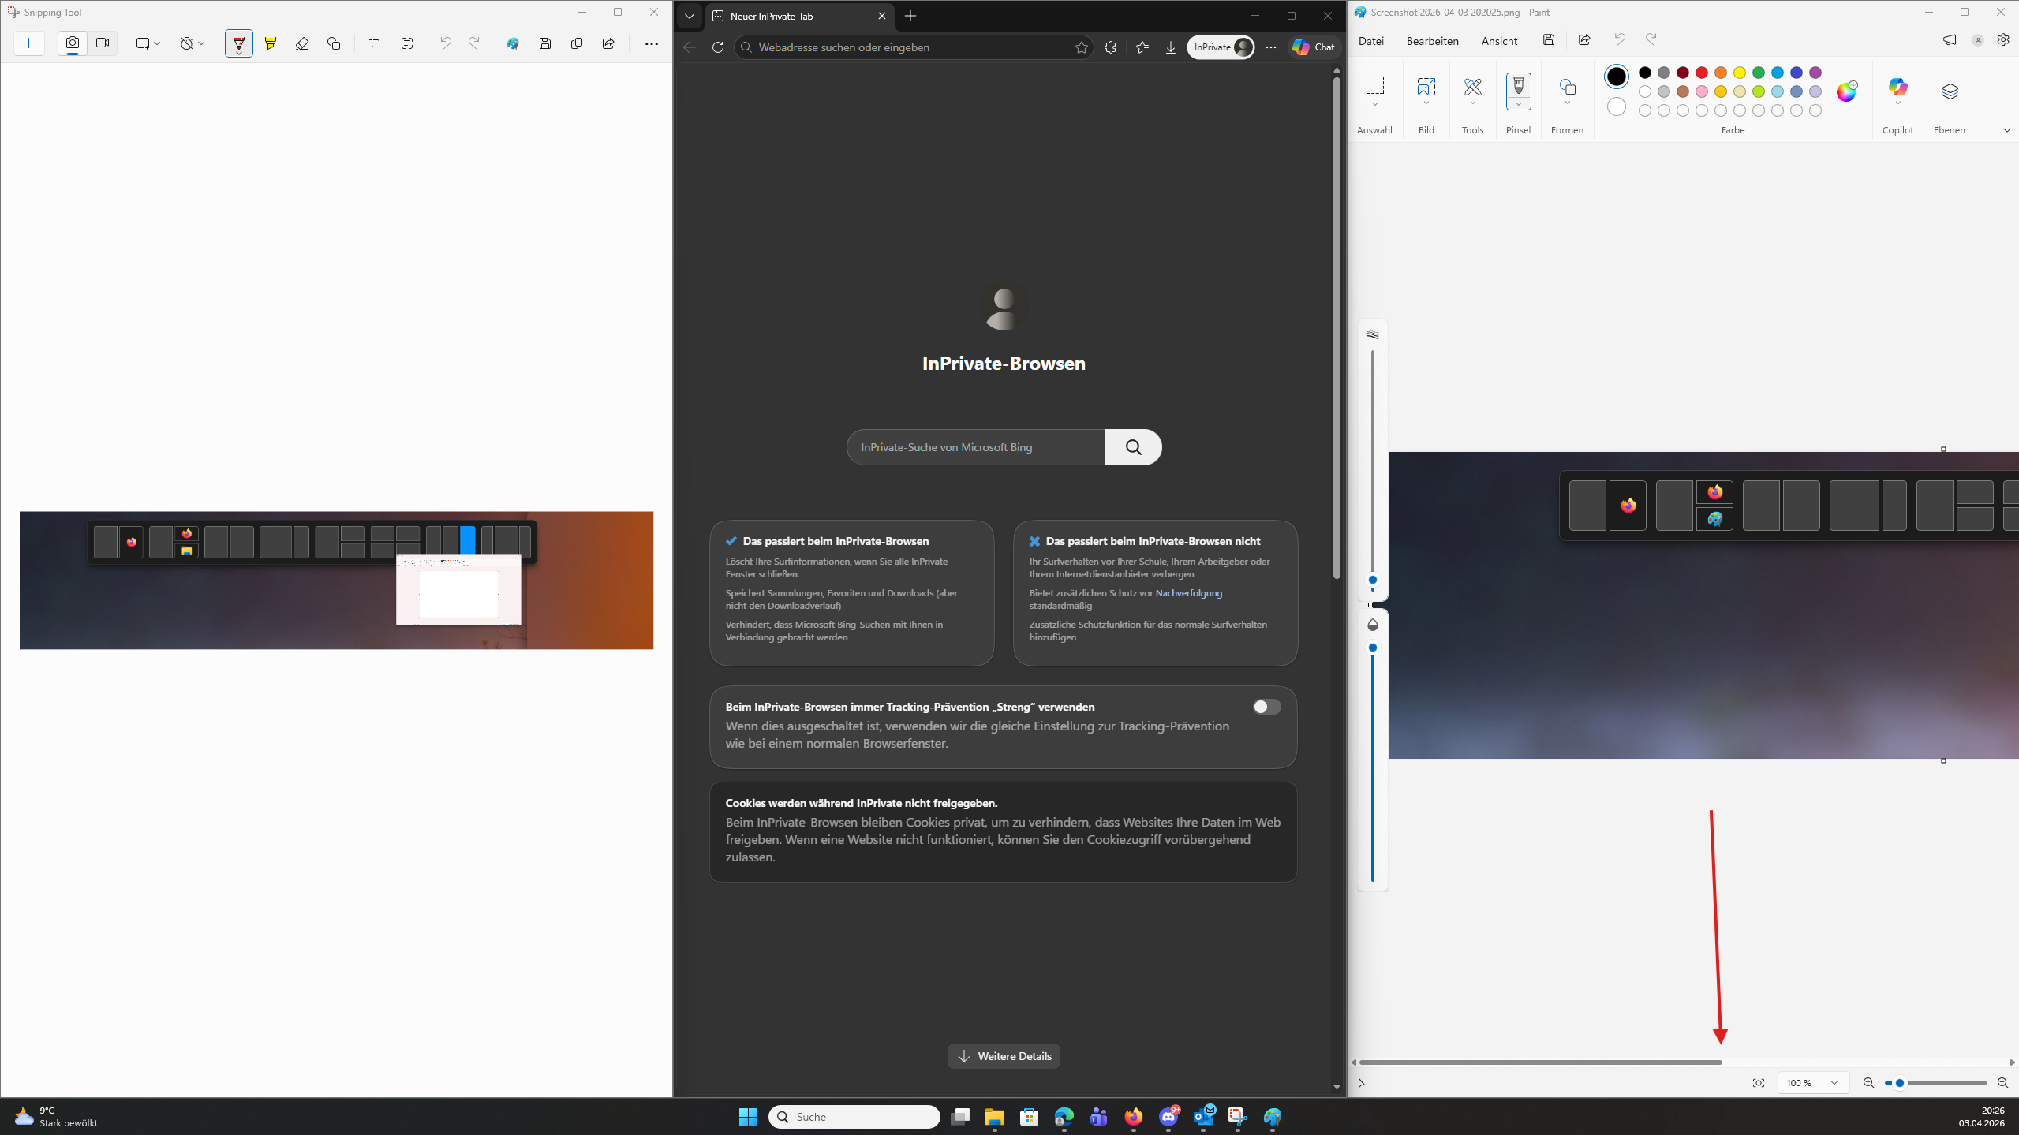The image size is (2019, 1135).
Task: Expand the snipping shape mode dropdown
Action: click(x=148, y=44)
